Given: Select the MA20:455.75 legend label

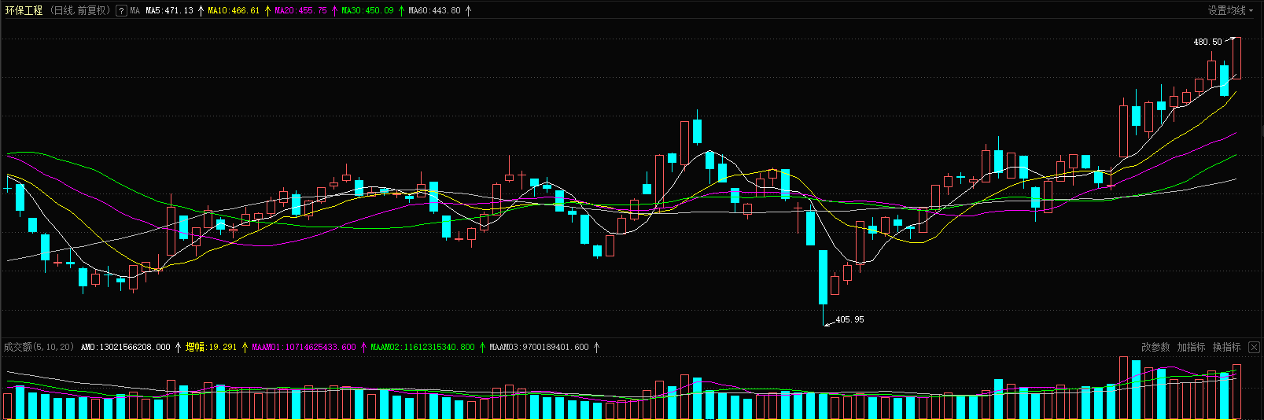Looking at the screenshot, I should (300, 11).
